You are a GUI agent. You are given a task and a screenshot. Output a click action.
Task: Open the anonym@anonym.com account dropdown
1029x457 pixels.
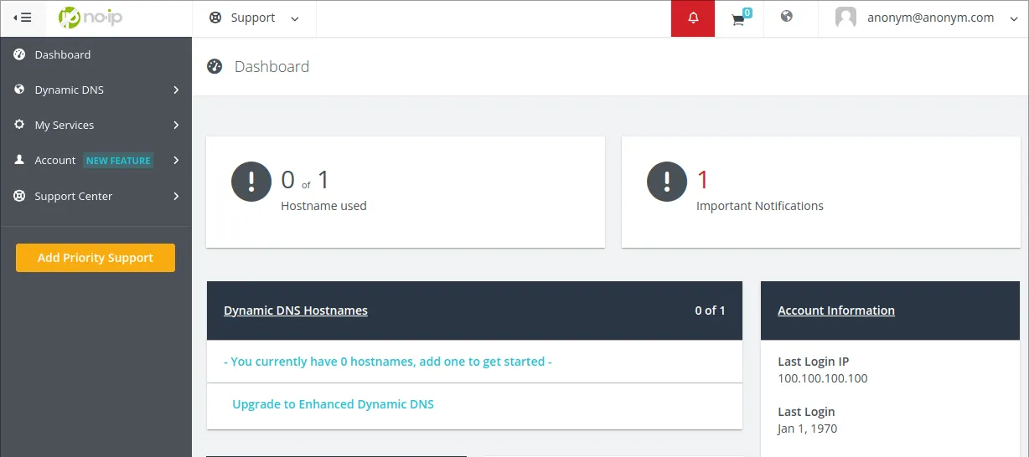[930, 18]
